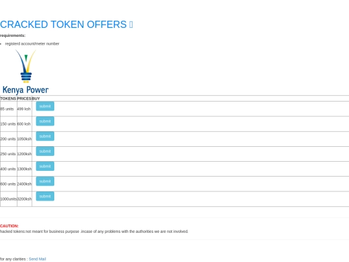The image size is (349, 262).
Task: Submit the 600 units 2400ksh offer
Action: point(45,181)
